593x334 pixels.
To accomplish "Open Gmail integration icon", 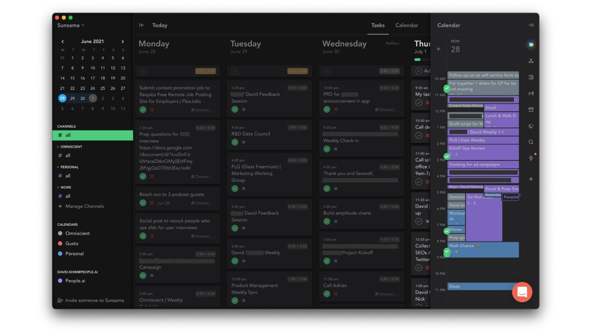I will [531, 93].
